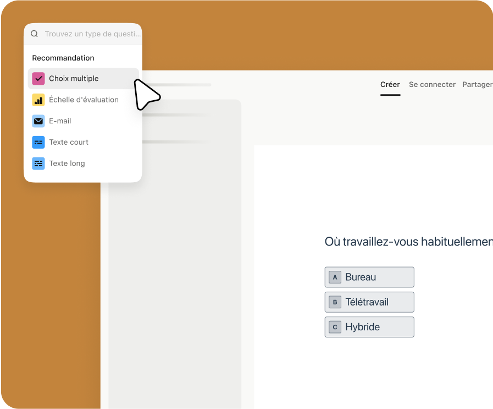Click the yellow Échelle d'évaluation chart icon
This screenshot has width=493, height=409.
(38, 100)
